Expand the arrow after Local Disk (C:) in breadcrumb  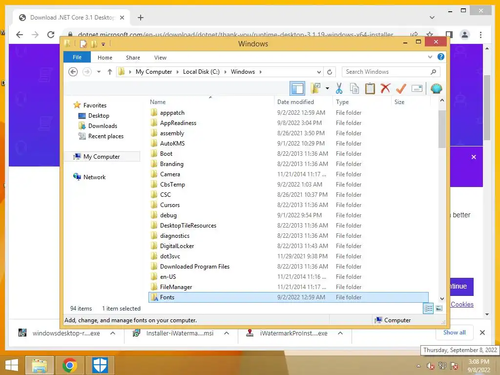coord(226,72)
